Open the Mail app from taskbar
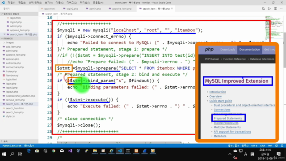 tap(62, 151)
